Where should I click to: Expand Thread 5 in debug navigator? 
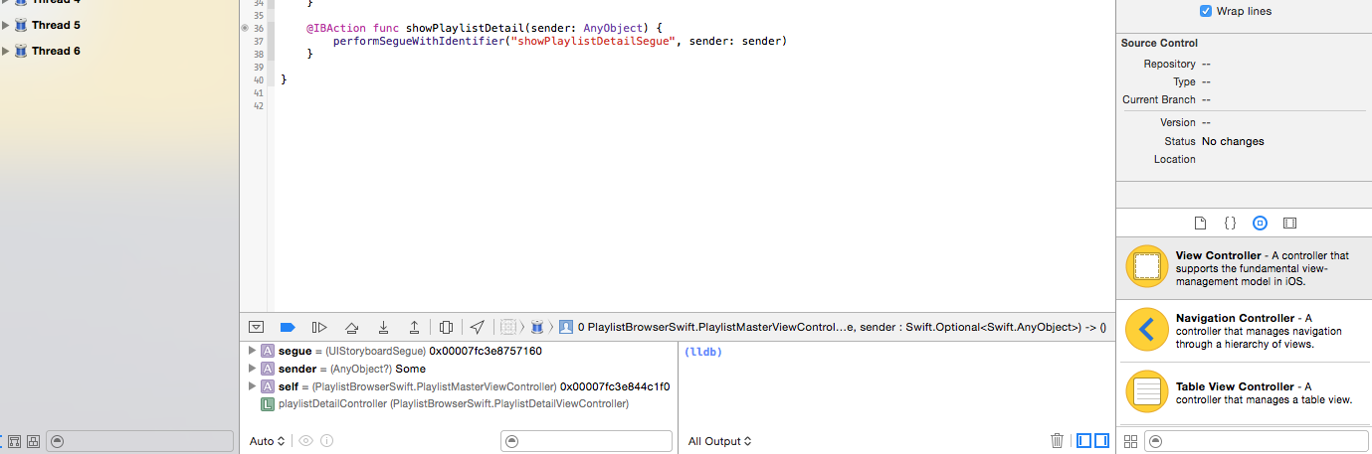pyautogui.click(x=6, y=25)
